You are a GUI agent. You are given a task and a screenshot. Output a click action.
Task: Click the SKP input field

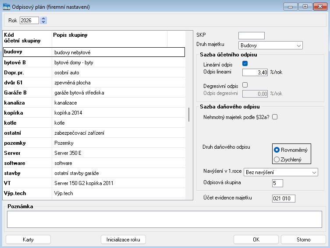tap(251, 35)
